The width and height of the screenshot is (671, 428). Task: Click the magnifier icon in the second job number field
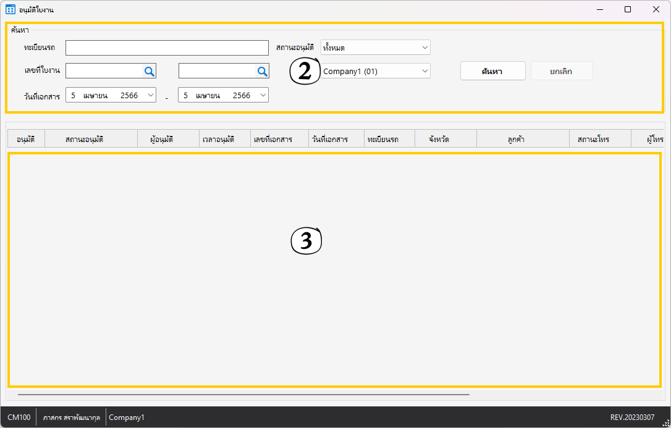pyautogui.click(x=263, y=72)
